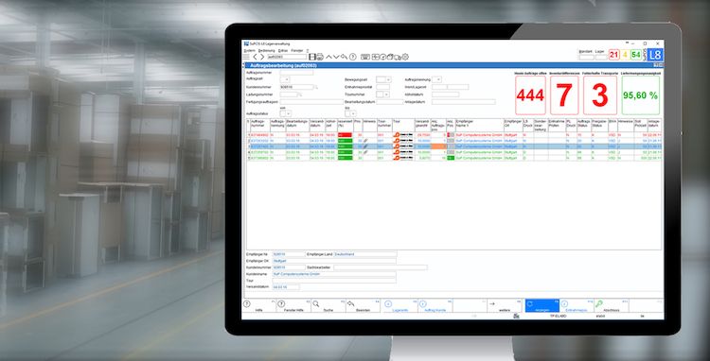Open the Tournummer dropdown
710x361 pixels.
pyautogui.click(x=383, y=95)
